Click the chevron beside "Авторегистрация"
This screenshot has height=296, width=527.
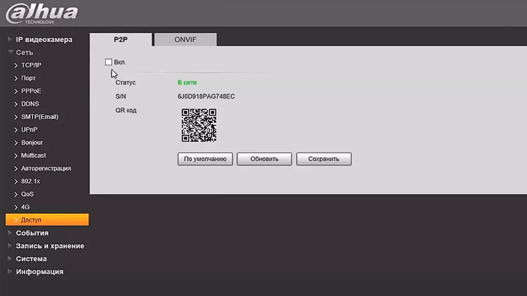point(16,169)
